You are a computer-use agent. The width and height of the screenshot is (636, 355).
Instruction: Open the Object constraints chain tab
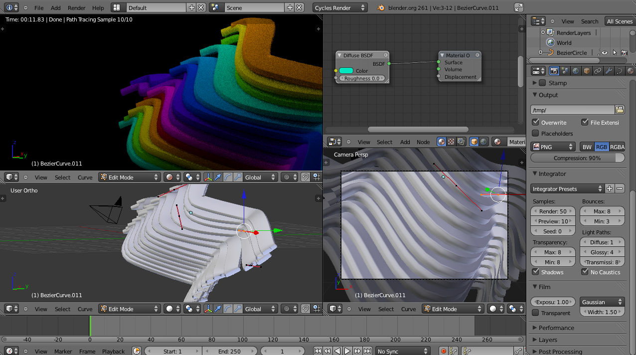pyautogui.click(x=598, y=71)
